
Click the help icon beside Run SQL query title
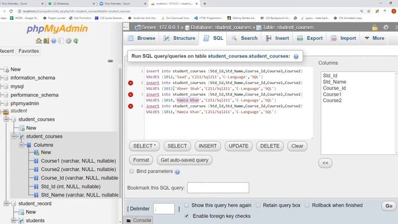(x=296, y=57)
